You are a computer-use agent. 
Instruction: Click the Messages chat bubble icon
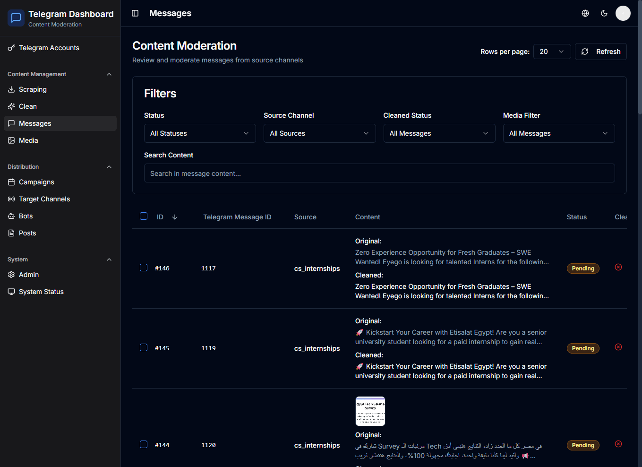pyautogui.click(x=11, y=123)
